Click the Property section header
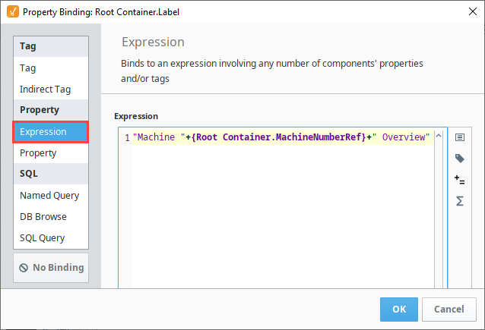This screenshot has height=330, width=485. 51,110
